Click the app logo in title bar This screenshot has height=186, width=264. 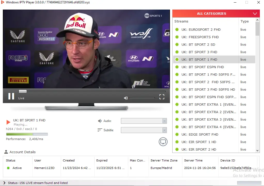click(x=3, y=2)
